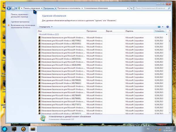Image resolution: width=176 pixels, height=132 pixels.
Task: Select update KB2799926 row
Action: pyautogui.click(x=102, y=80)
